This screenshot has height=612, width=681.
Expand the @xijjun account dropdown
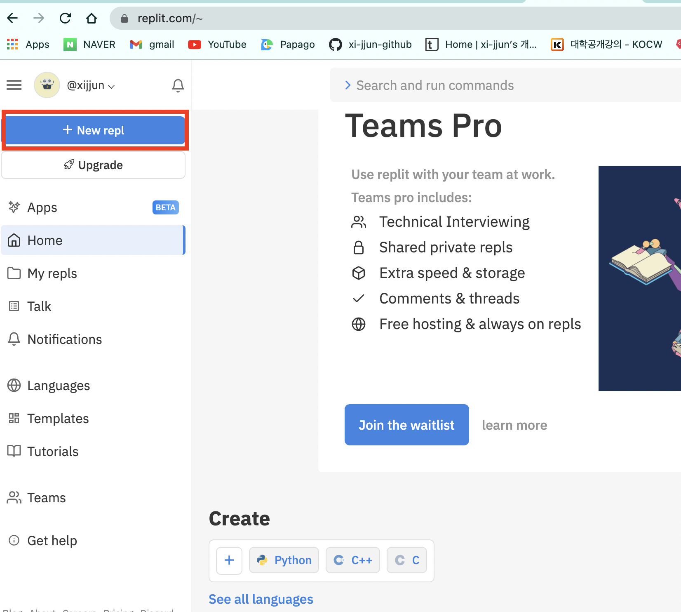tap(91, 85)
